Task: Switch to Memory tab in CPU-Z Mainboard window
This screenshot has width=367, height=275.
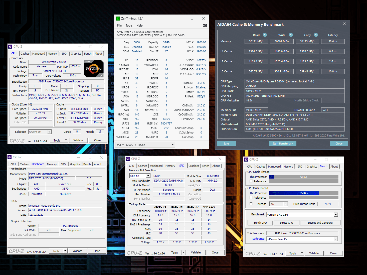Action: click(x=52, y=164)
